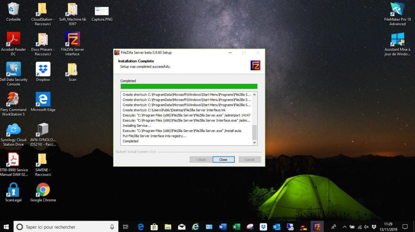
Task: Launch Google Chrome desktop shortcut
Action: pyautogui.click(x=43, y=192)
